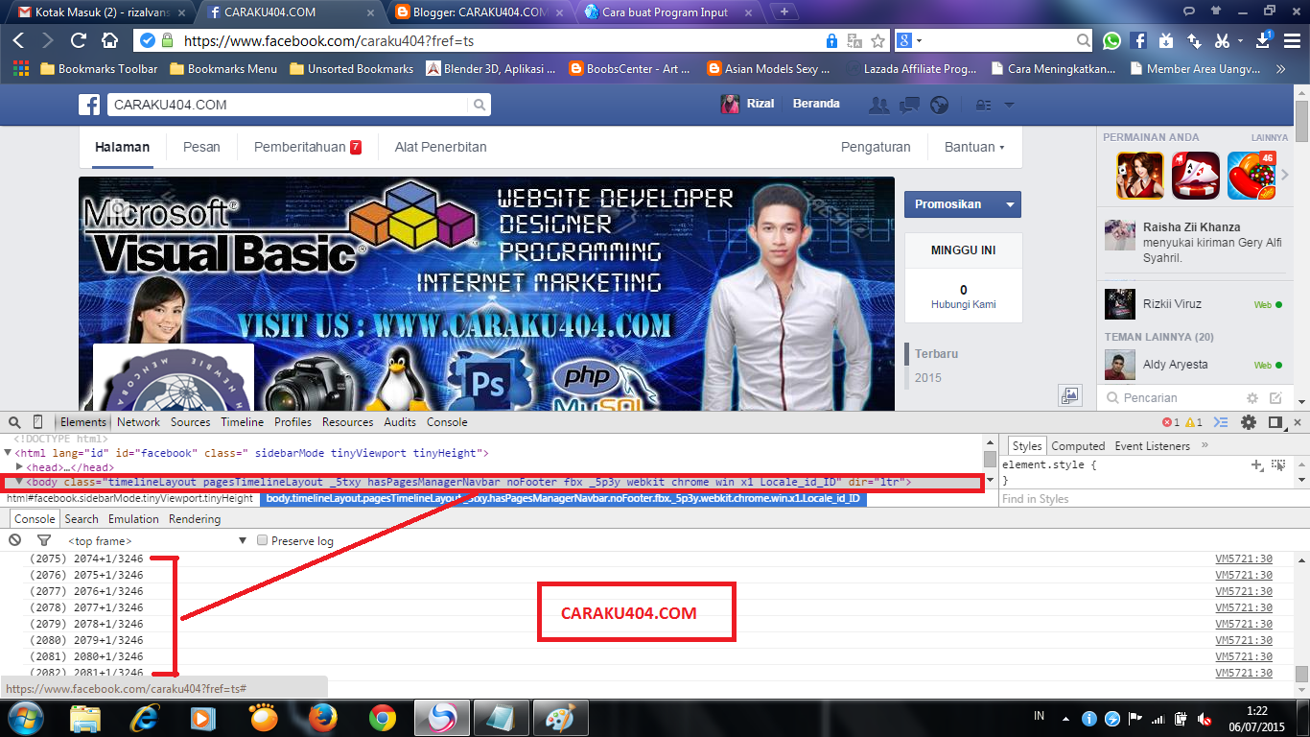Open the Event Listeners tab
The image size is (1310, 737).
[1152, 446]
